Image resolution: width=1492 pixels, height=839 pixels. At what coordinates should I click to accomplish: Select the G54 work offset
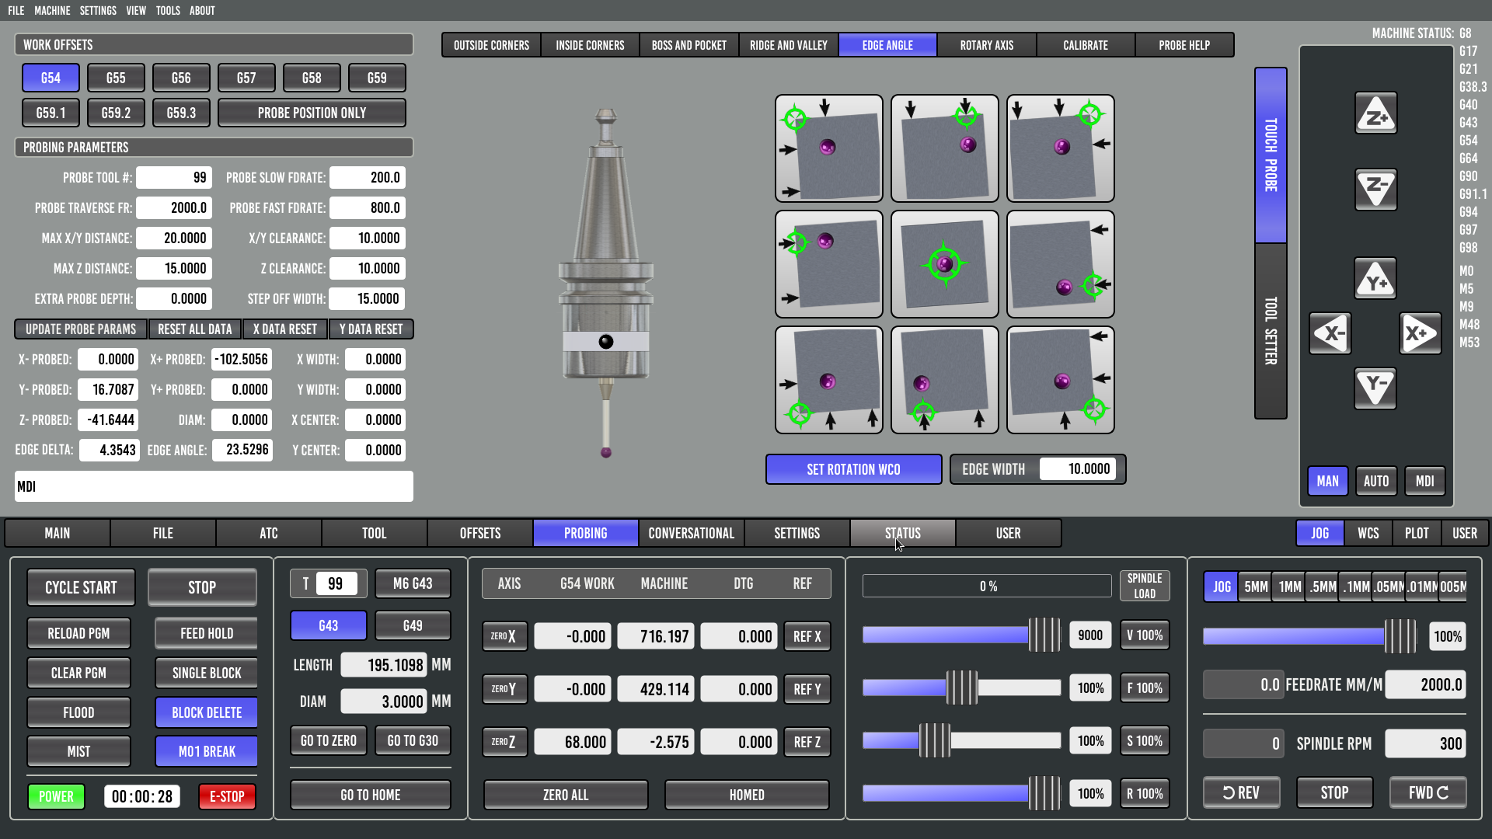point(51,78)
